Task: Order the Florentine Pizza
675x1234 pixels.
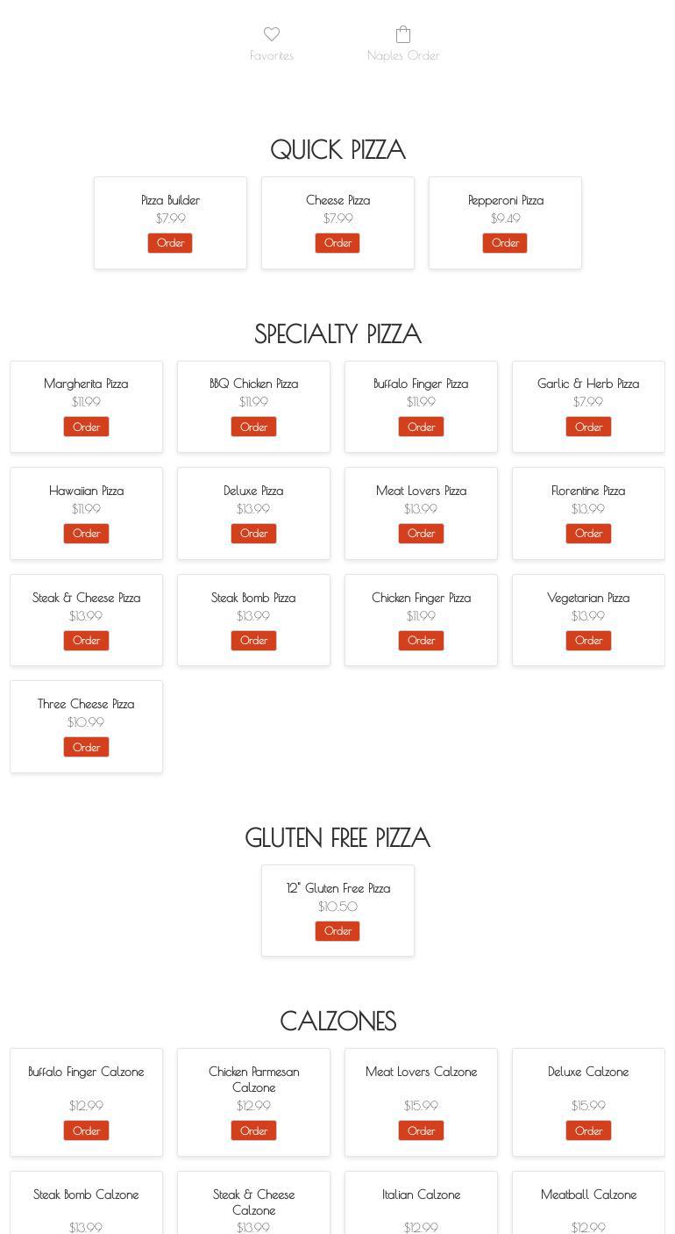Action: coord(588,534)
